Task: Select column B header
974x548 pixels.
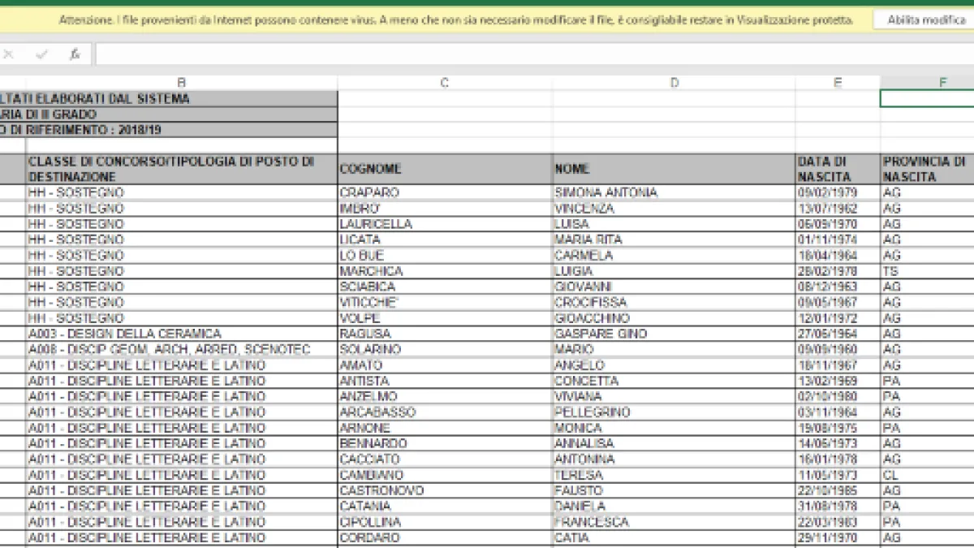Action: click(x=182, y=83)
